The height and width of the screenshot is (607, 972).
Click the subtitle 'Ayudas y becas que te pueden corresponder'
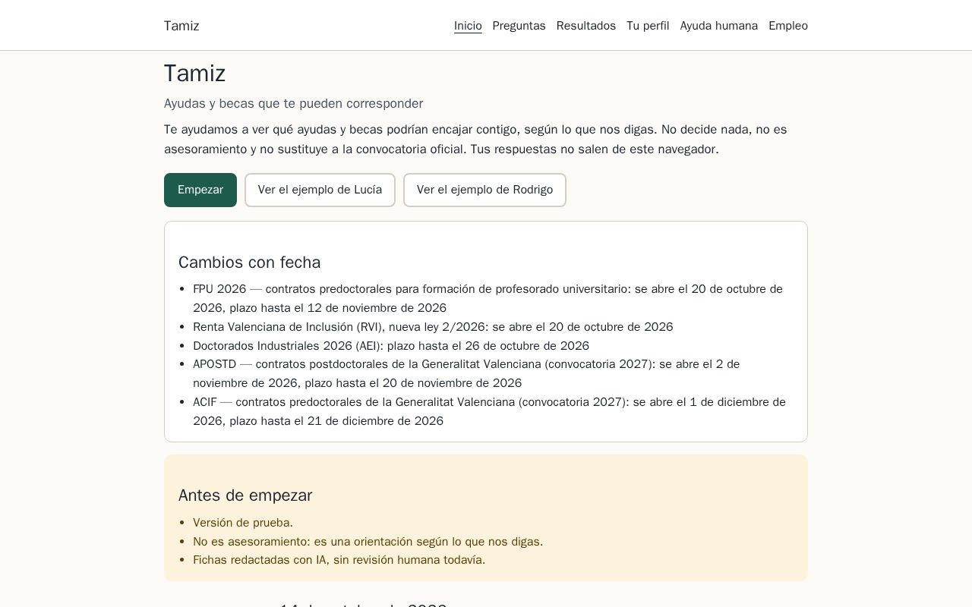(293, 103)
